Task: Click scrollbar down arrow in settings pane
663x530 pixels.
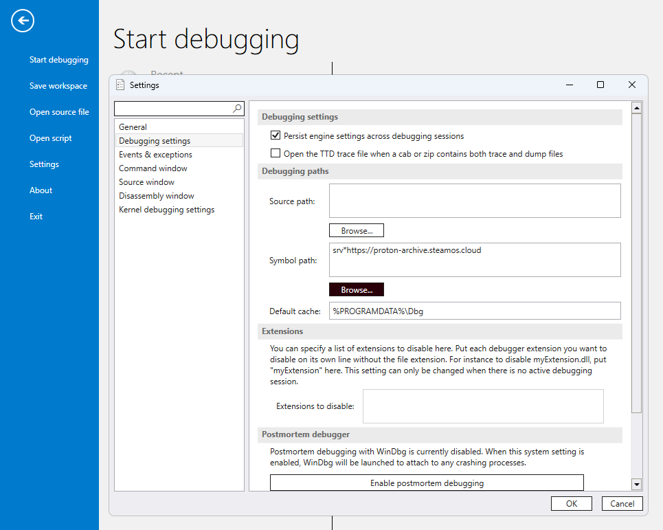Action: point(636,485)
